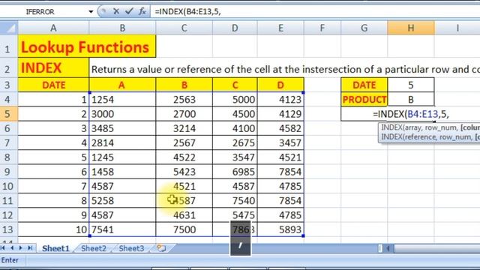
Task: Click cell with value 1254
Action: click(122, 100)
